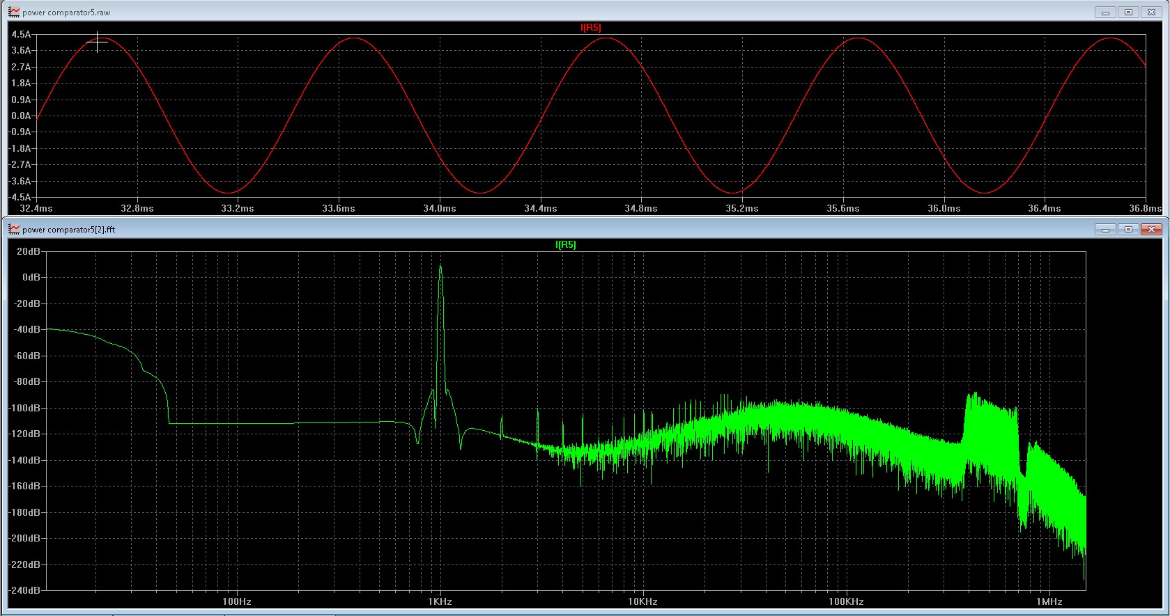Click the 1MHz frequency axis label
Screen dimensions: 1170x616
[1049, 601]
